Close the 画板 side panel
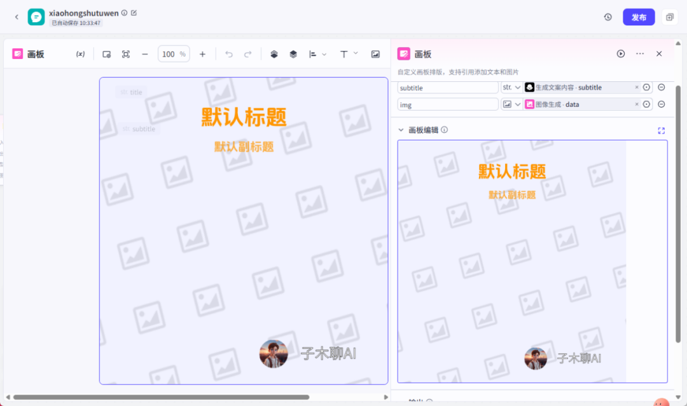 (659, 53)
